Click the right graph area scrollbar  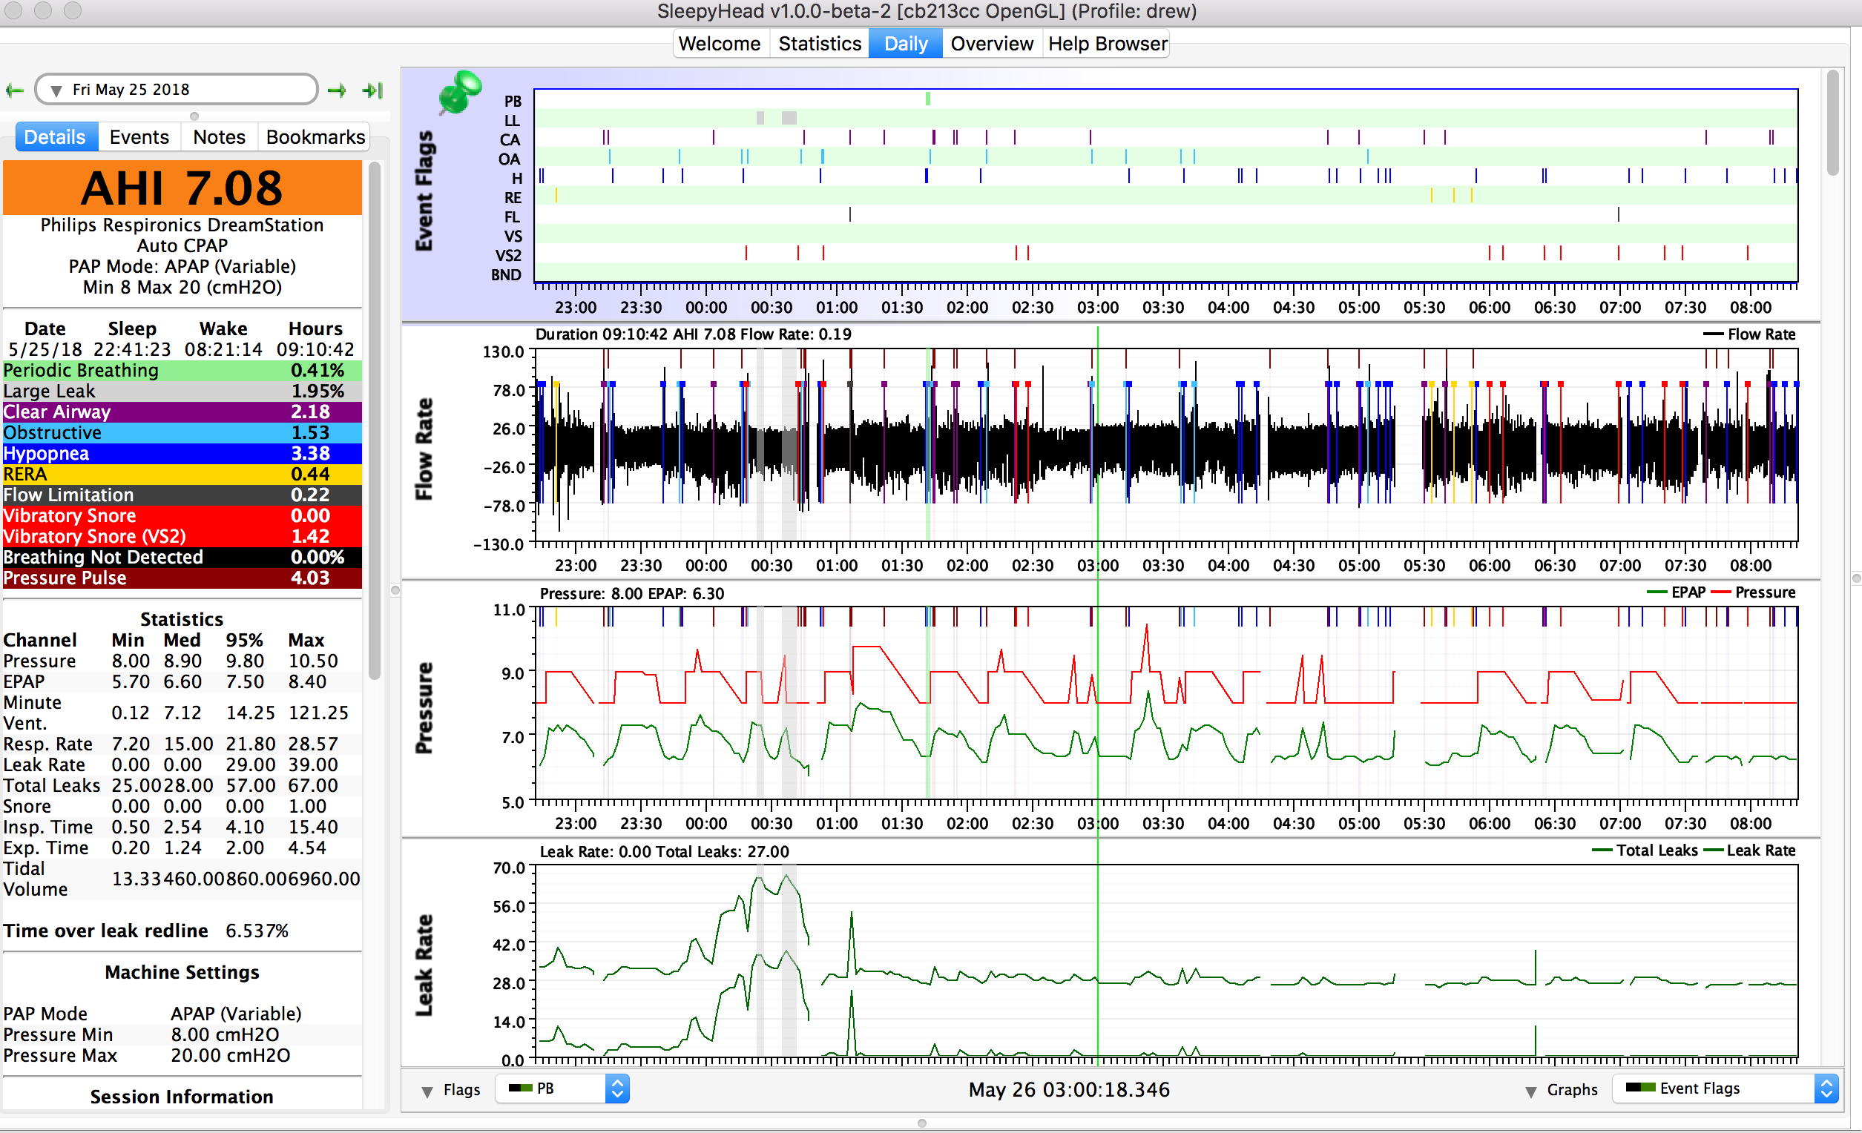point(1832,122)
